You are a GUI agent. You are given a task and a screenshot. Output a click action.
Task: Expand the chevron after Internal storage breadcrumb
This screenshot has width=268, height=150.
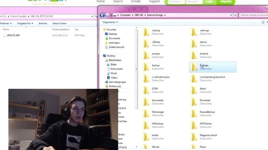coord(165,15)
